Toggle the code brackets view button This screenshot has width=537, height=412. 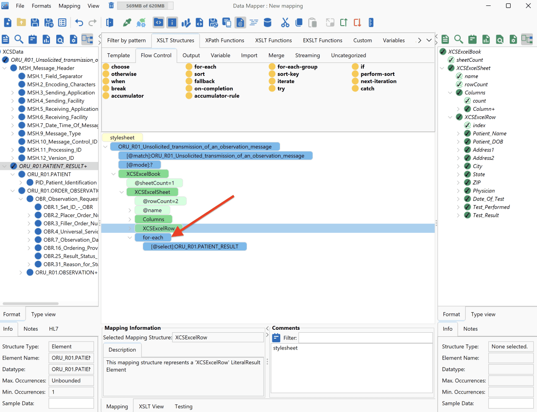click(x=159, y=23)
